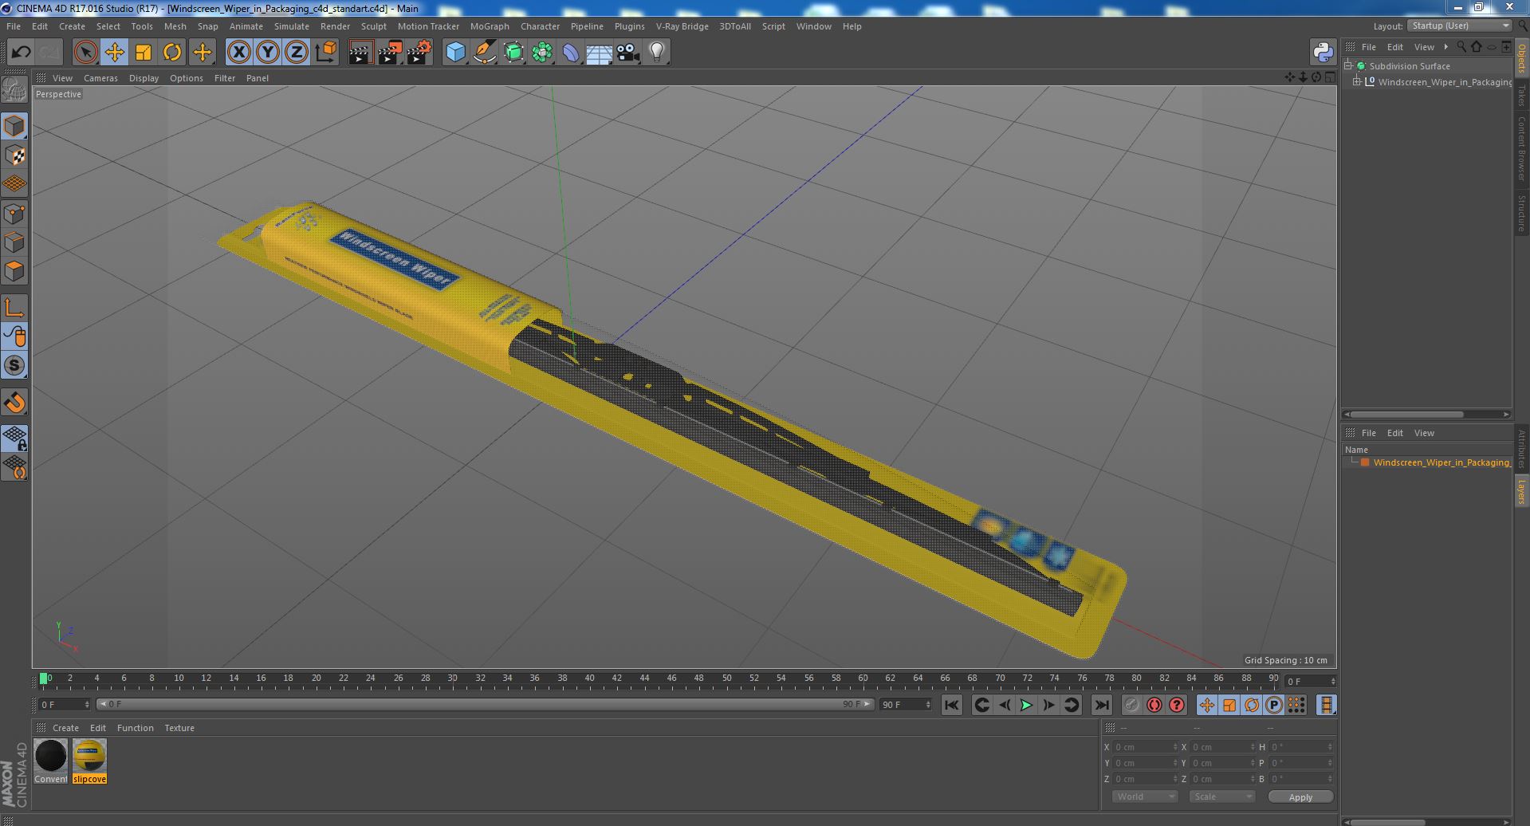Viewport: 1530px width, 826px height.
Task: Click the timeline frame range slider
Action: pyautogui.click(x=485, y=705)
